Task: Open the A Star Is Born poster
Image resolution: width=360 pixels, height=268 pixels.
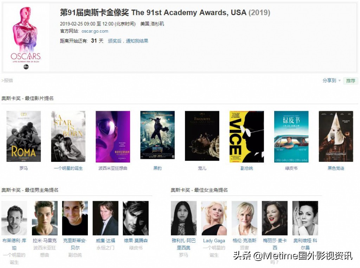Action: click(x=68, y=136)
